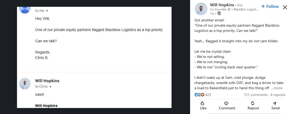The image size is (290, 114).
Task: Click the Comment speech bubble icon
Action: pyautogui.click(x=226, y=103)
